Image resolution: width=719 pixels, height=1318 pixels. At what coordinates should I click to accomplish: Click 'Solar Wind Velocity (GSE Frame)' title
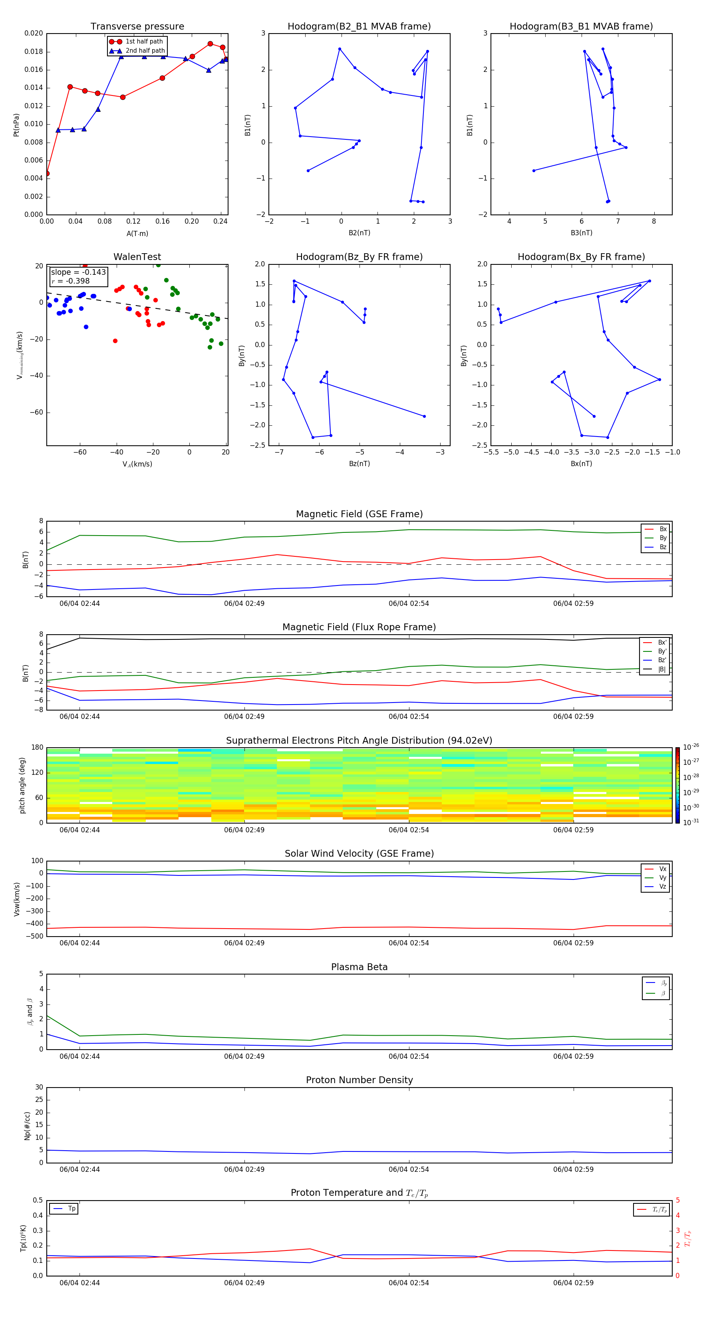[x=359, y=854]
